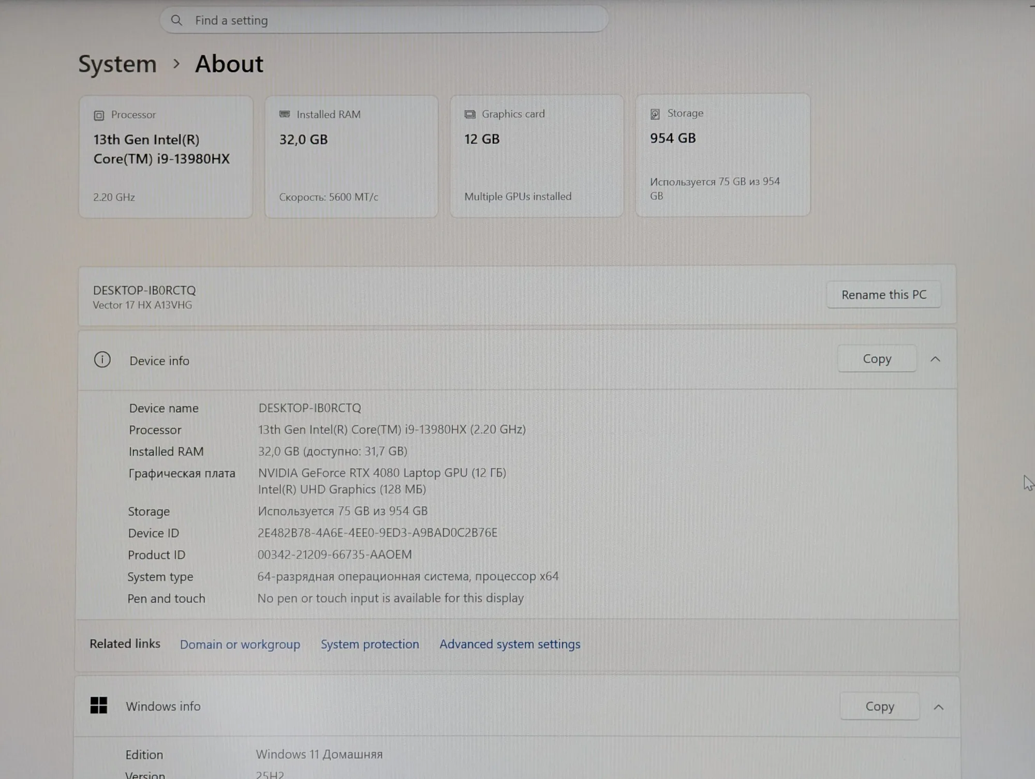Viewport: 1035px width, 779px height.
Task: Click the Windows 11 Домашняя edition text
Action: click(319, 754)
